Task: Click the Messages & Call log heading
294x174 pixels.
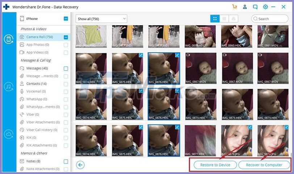Action: (35, 60)
